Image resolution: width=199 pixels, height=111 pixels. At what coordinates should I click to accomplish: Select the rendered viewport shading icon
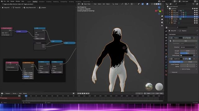tap(160, 4)
